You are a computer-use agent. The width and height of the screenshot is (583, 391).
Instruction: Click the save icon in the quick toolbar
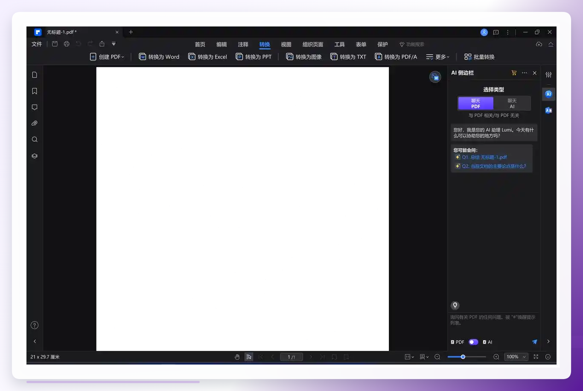(x=55, y=44)
